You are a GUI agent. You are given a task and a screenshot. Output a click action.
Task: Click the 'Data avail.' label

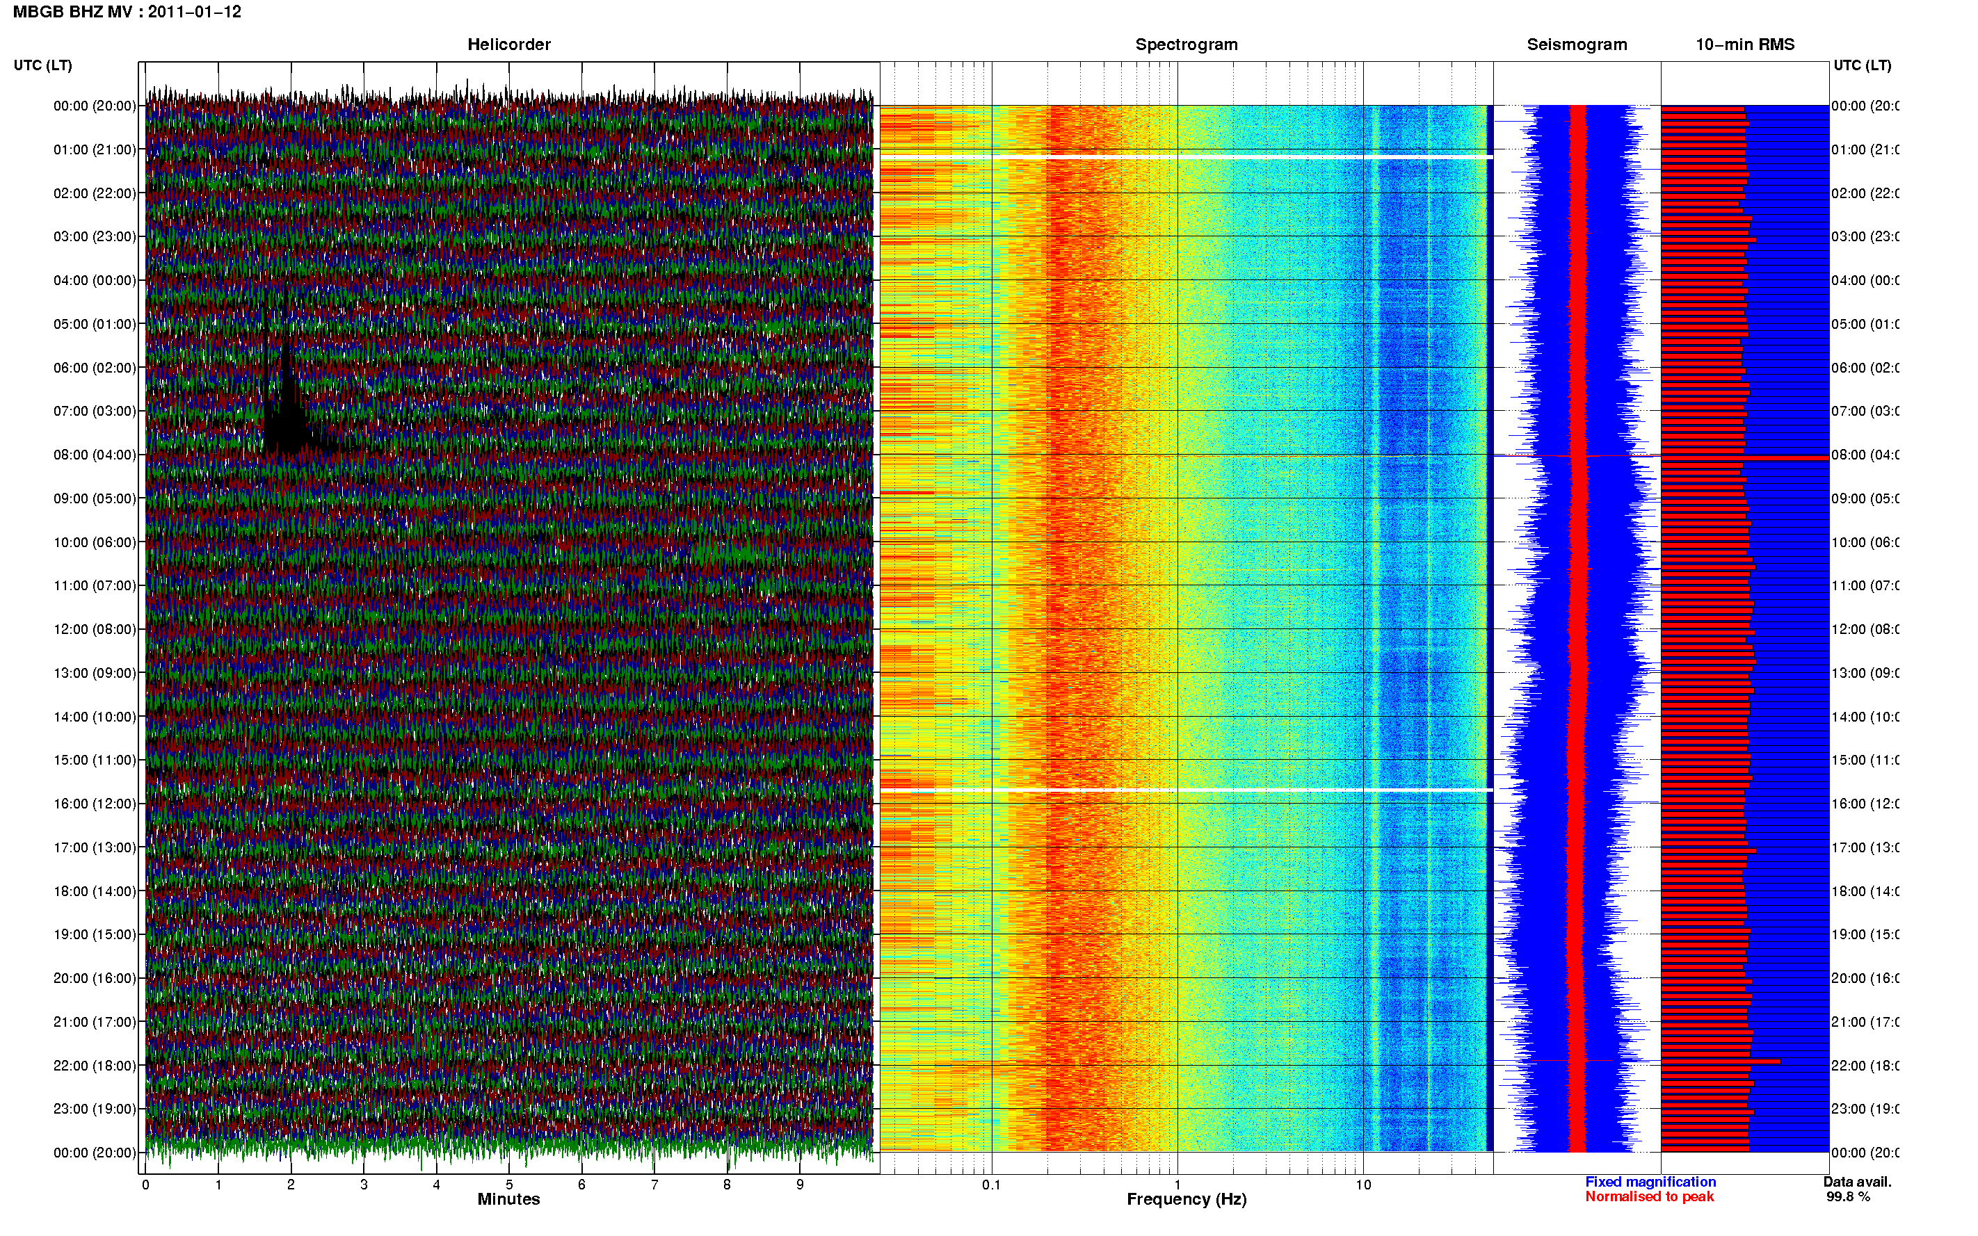(1857, 1182)
